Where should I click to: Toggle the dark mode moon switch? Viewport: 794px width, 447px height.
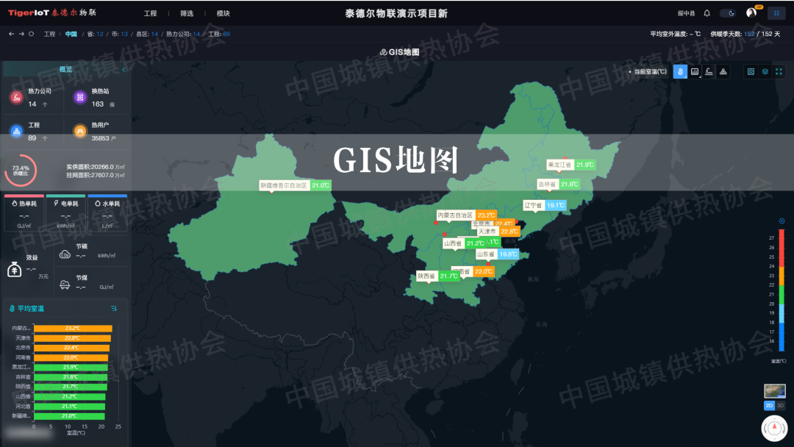[728, 13]
